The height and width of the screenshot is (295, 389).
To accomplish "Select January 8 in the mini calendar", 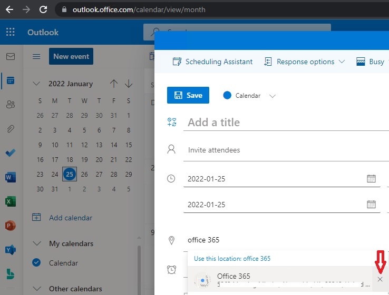I will coord(129,130).
